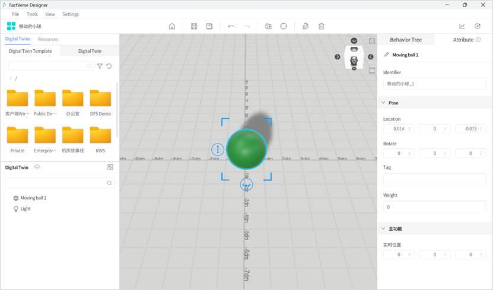
Task: Undo the last action
Action: coord(231,27)
